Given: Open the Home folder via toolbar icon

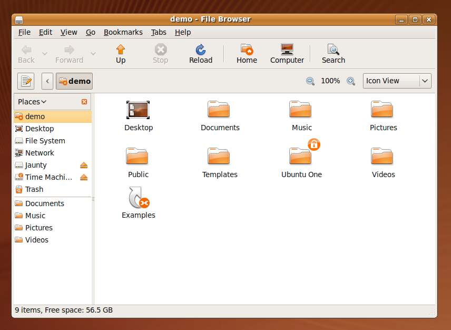Looking at the screenshot, I should (246, 53).
